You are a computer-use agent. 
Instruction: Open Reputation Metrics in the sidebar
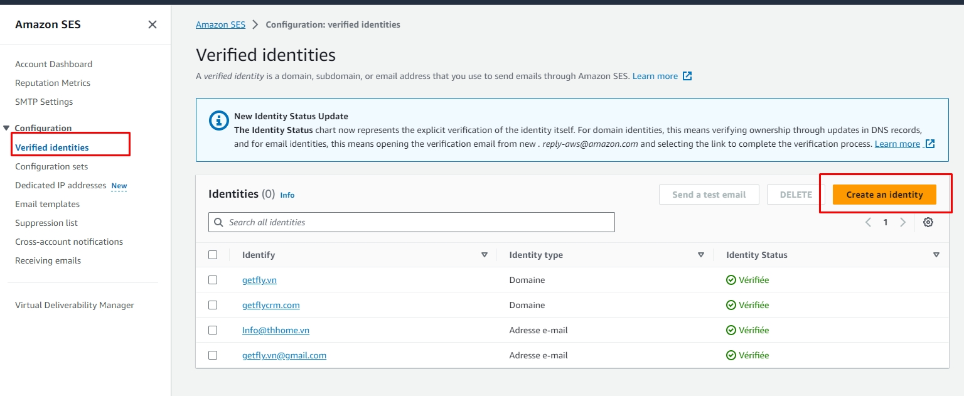[53, 83]
